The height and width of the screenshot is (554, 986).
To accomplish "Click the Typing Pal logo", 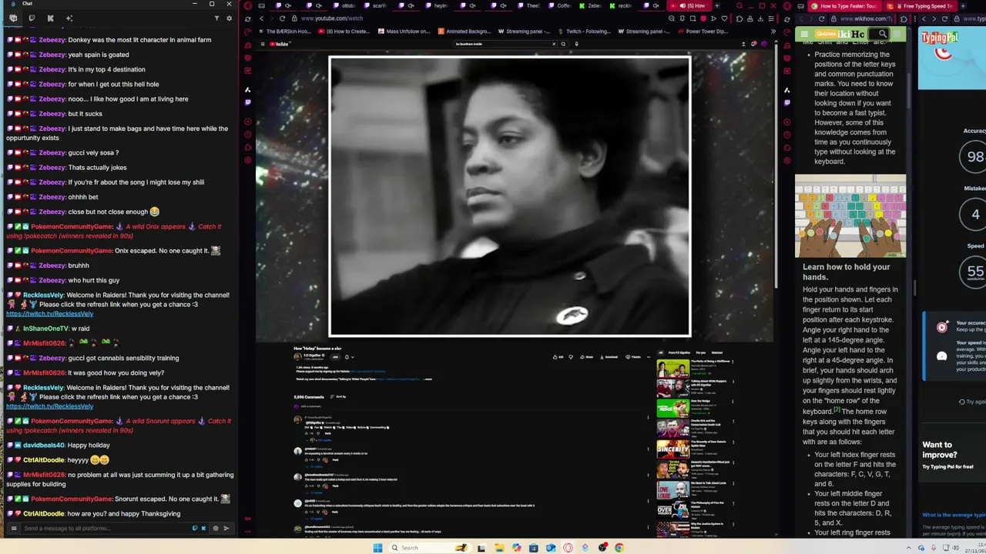I will (940, 38).
